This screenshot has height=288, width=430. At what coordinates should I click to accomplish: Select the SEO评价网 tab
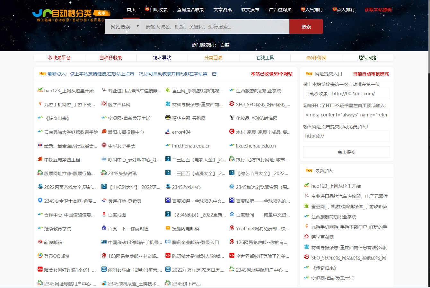pyautogui.click(x=316, y=58)
